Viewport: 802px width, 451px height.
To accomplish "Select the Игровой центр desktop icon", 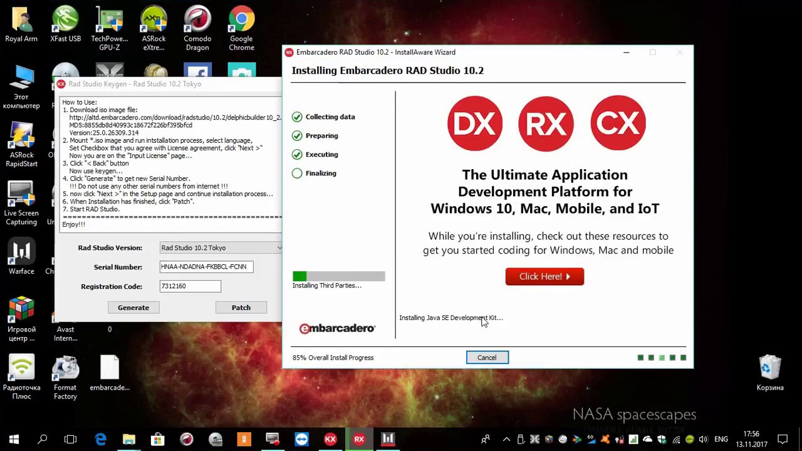I will click(21, 319).
